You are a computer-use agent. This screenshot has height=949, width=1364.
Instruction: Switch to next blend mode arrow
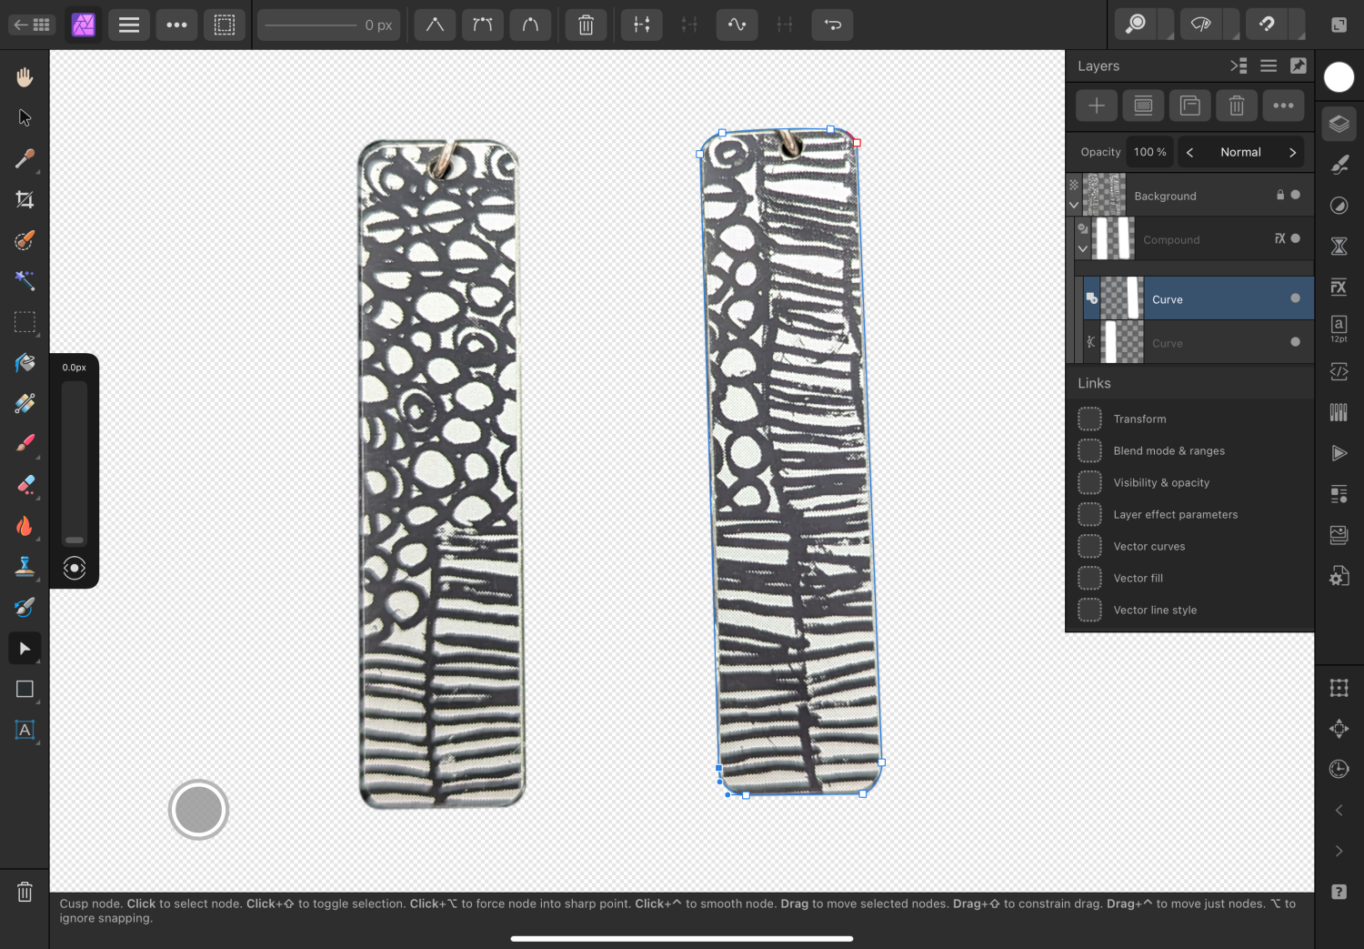tap(1292, 153)
